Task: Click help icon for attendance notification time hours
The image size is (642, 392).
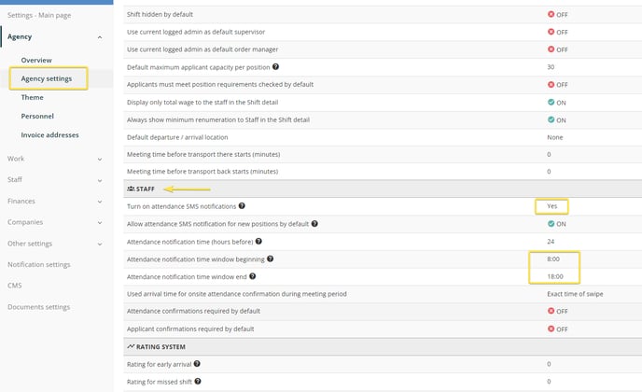Action: (x=258, y=241)
